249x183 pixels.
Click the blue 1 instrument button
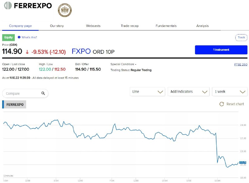click(x=221, y=50)
